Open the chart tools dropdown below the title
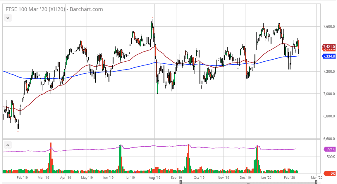The height and width of the screenshot is (184, 337). click(8, 18)
